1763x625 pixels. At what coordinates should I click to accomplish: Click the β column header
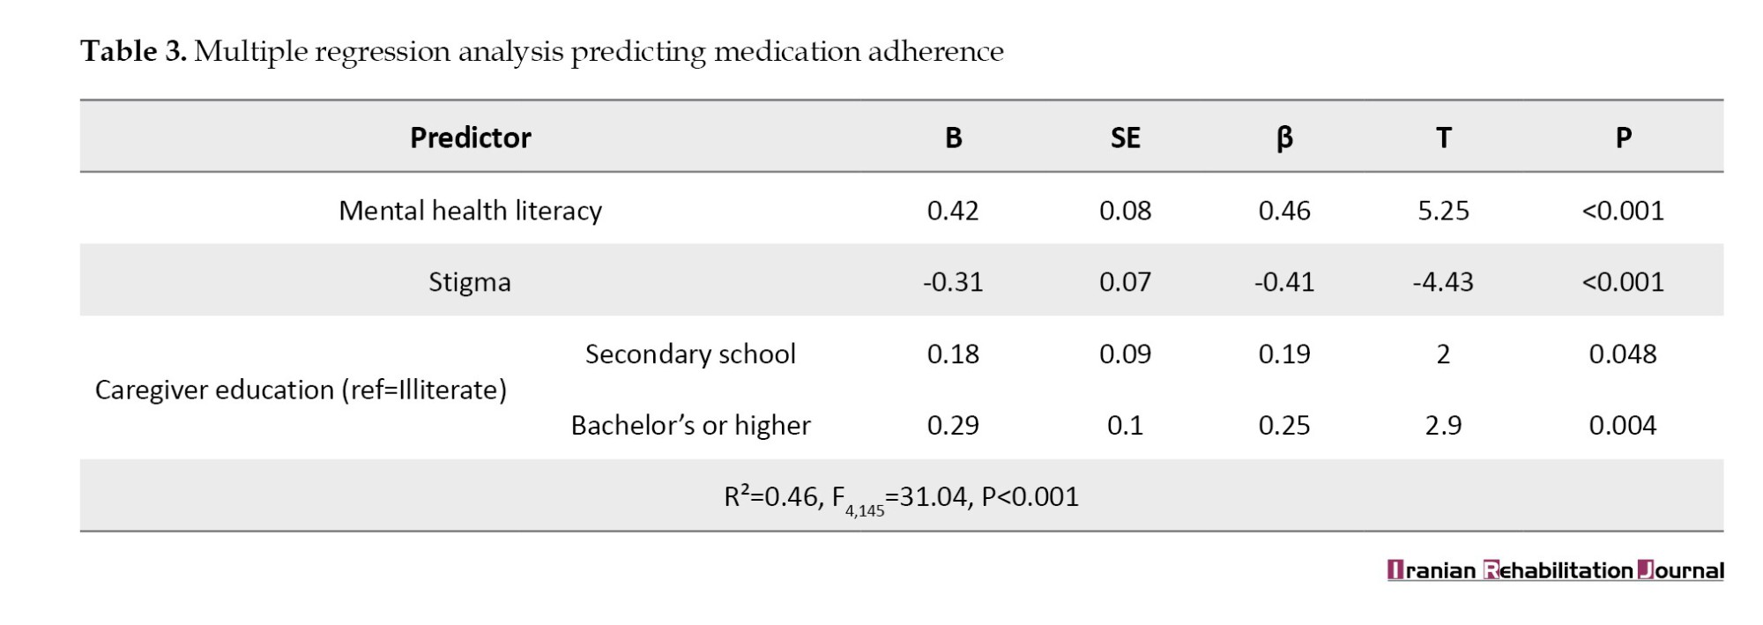click(x=1284, y=138)
